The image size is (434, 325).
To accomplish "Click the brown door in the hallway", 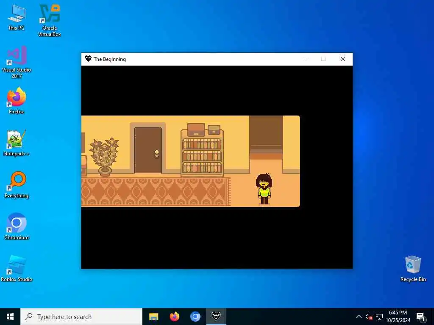I will 148,150.
